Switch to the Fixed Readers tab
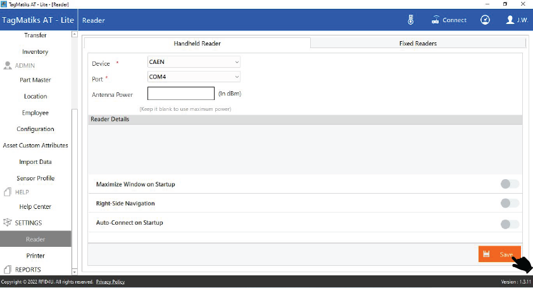 pos(418,44)
